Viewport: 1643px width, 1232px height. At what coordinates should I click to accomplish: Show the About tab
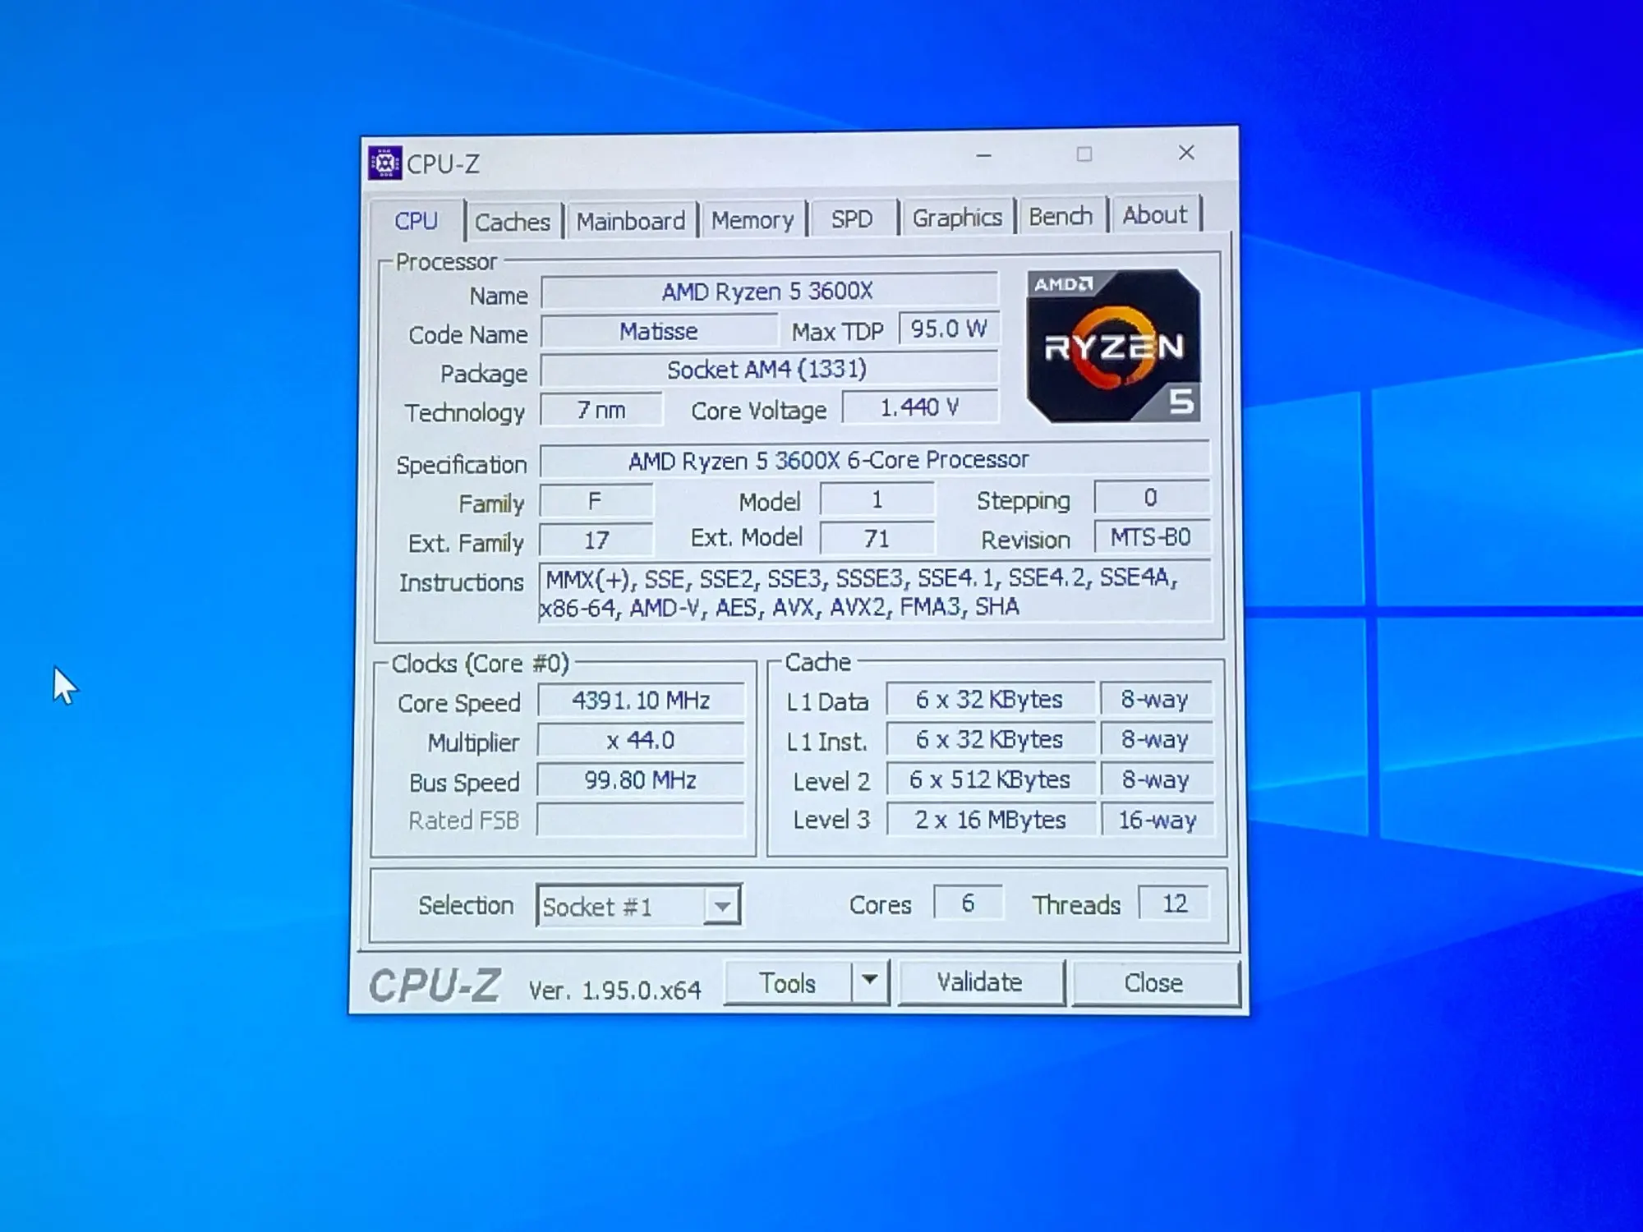[1154, 216]
